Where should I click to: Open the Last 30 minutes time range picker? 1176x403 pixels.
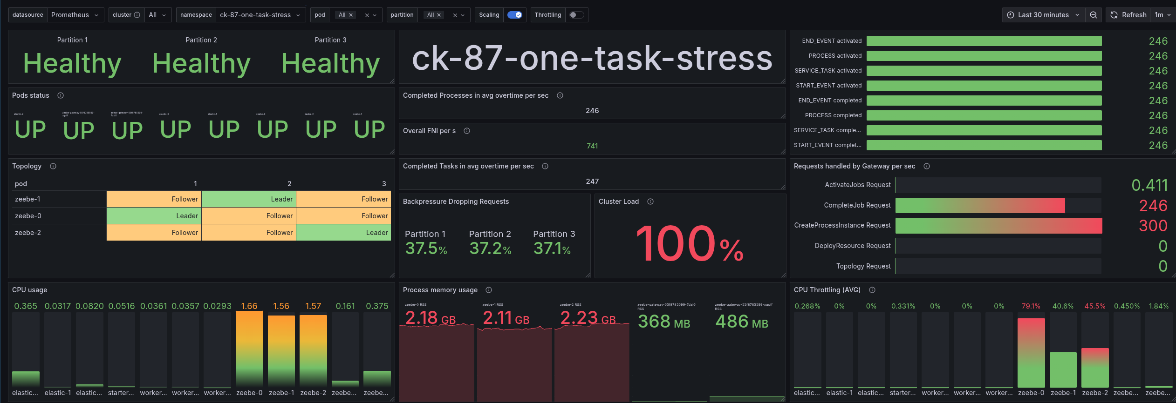tap(1044, 15)
